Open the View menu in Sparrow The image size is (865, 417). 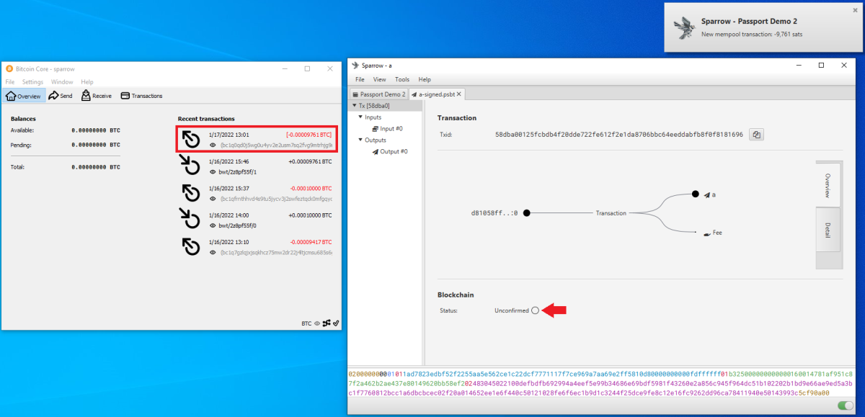(x=380, y=79)
